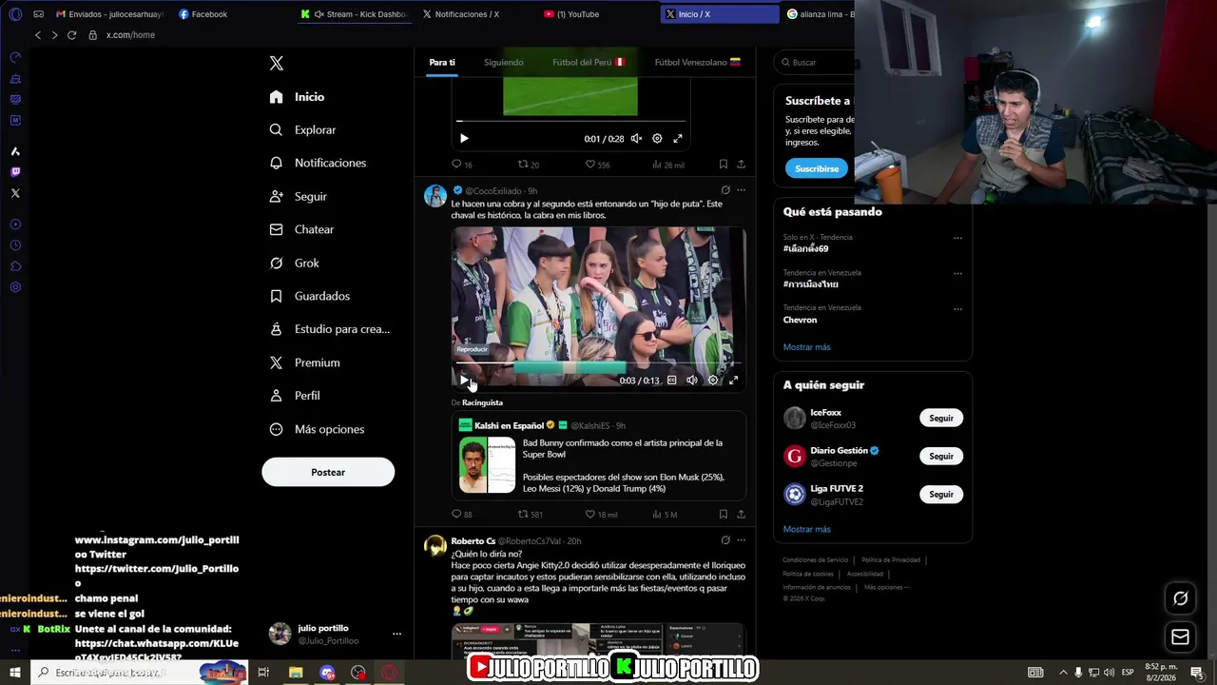Open CocoExiliado video settings gear
This screenshot has width=1217, height=685.
[713, 381]
